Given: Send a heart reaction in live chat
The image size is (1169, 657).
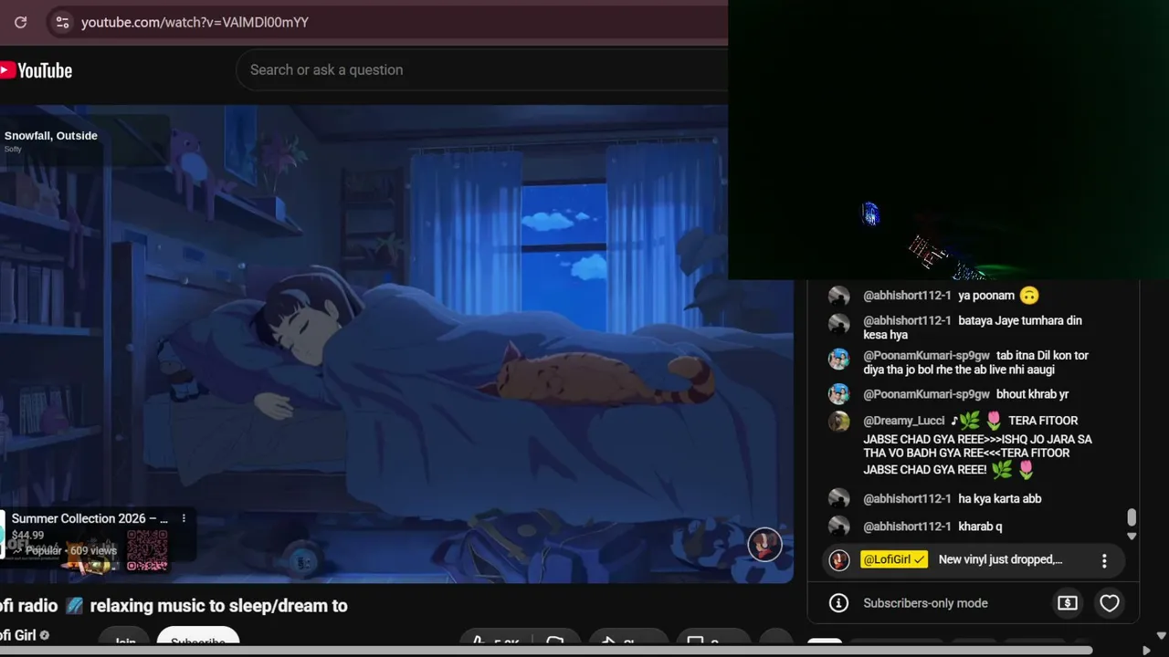Looking at the screenshot, I should click(1110, 603).
